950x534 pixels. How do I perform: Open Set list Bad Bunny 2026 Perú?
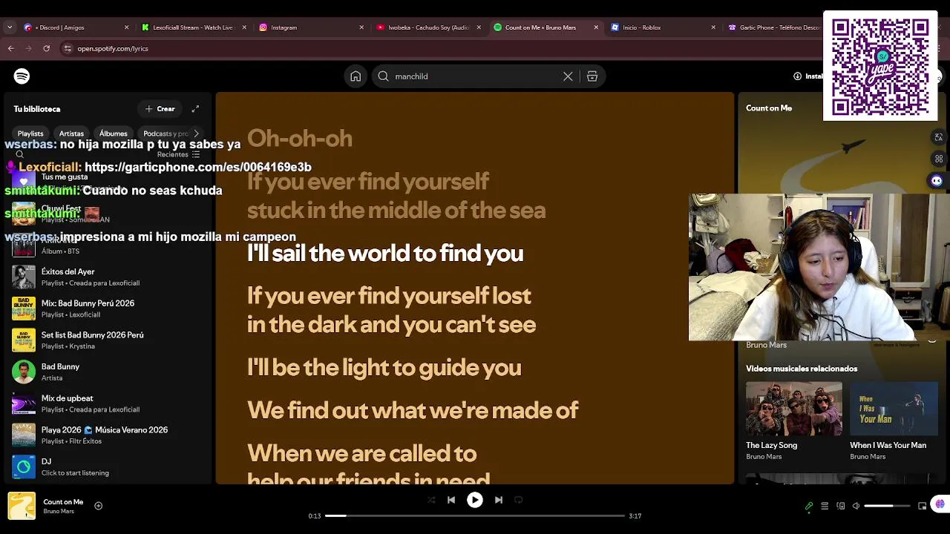point(107,340)
